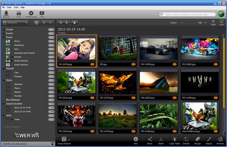Open the File menu

[3, 8]
